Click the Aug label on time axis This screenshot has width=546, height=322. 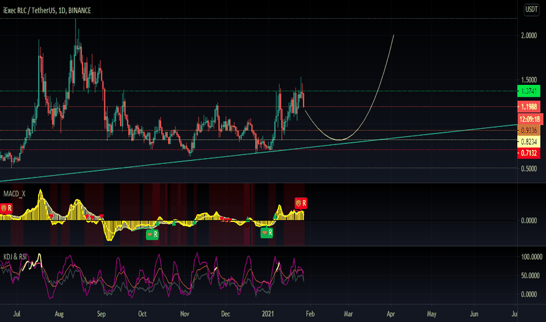pos(59,314)
